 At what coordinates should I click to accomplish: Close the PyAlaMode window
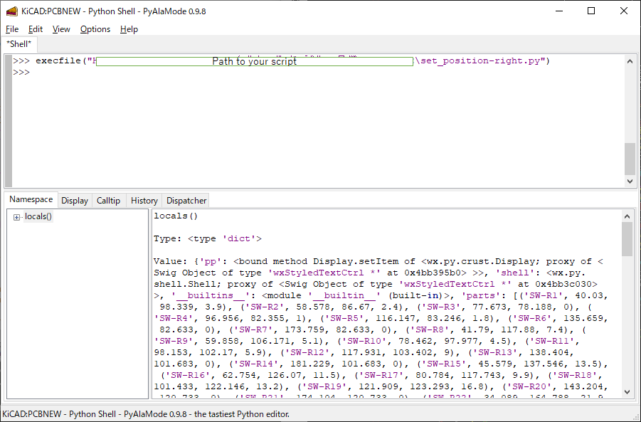[624, 11]
